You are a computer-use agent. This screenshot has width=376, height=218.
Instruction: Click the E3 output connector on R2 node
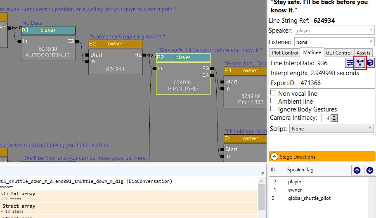212,69
